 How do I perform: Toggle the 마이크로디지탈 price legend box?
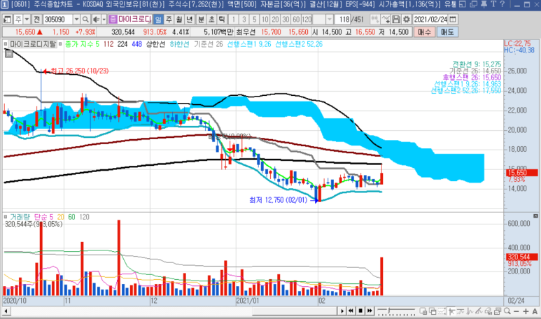(x=6, y=44)
